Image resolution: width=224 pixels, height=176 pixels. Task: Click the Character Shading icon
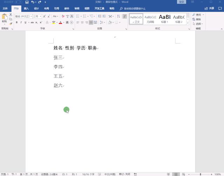tap(67, 22)
